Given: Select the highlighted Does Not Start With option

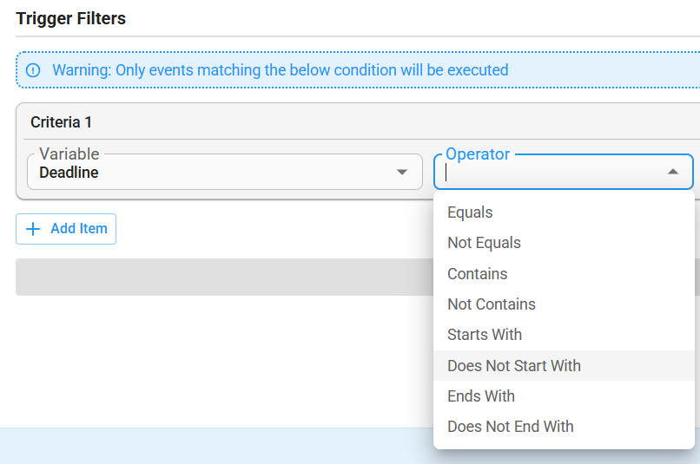Looking at the screenshot, I should pos(564,365).
